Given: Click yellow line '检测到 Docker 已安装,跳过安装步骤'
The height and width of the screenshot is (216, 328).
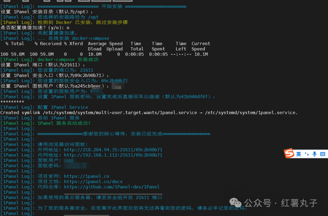Looking at the screenshot, I should (83, 22).
